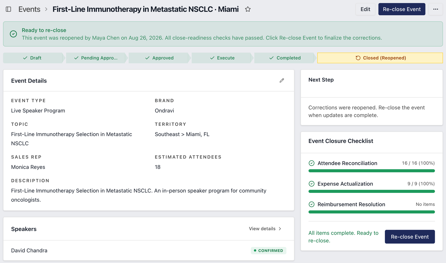This screenshot has width=446, height=263.
Task: Click the Reimbursement Resolution progress bar
Action: pos(372,212)
